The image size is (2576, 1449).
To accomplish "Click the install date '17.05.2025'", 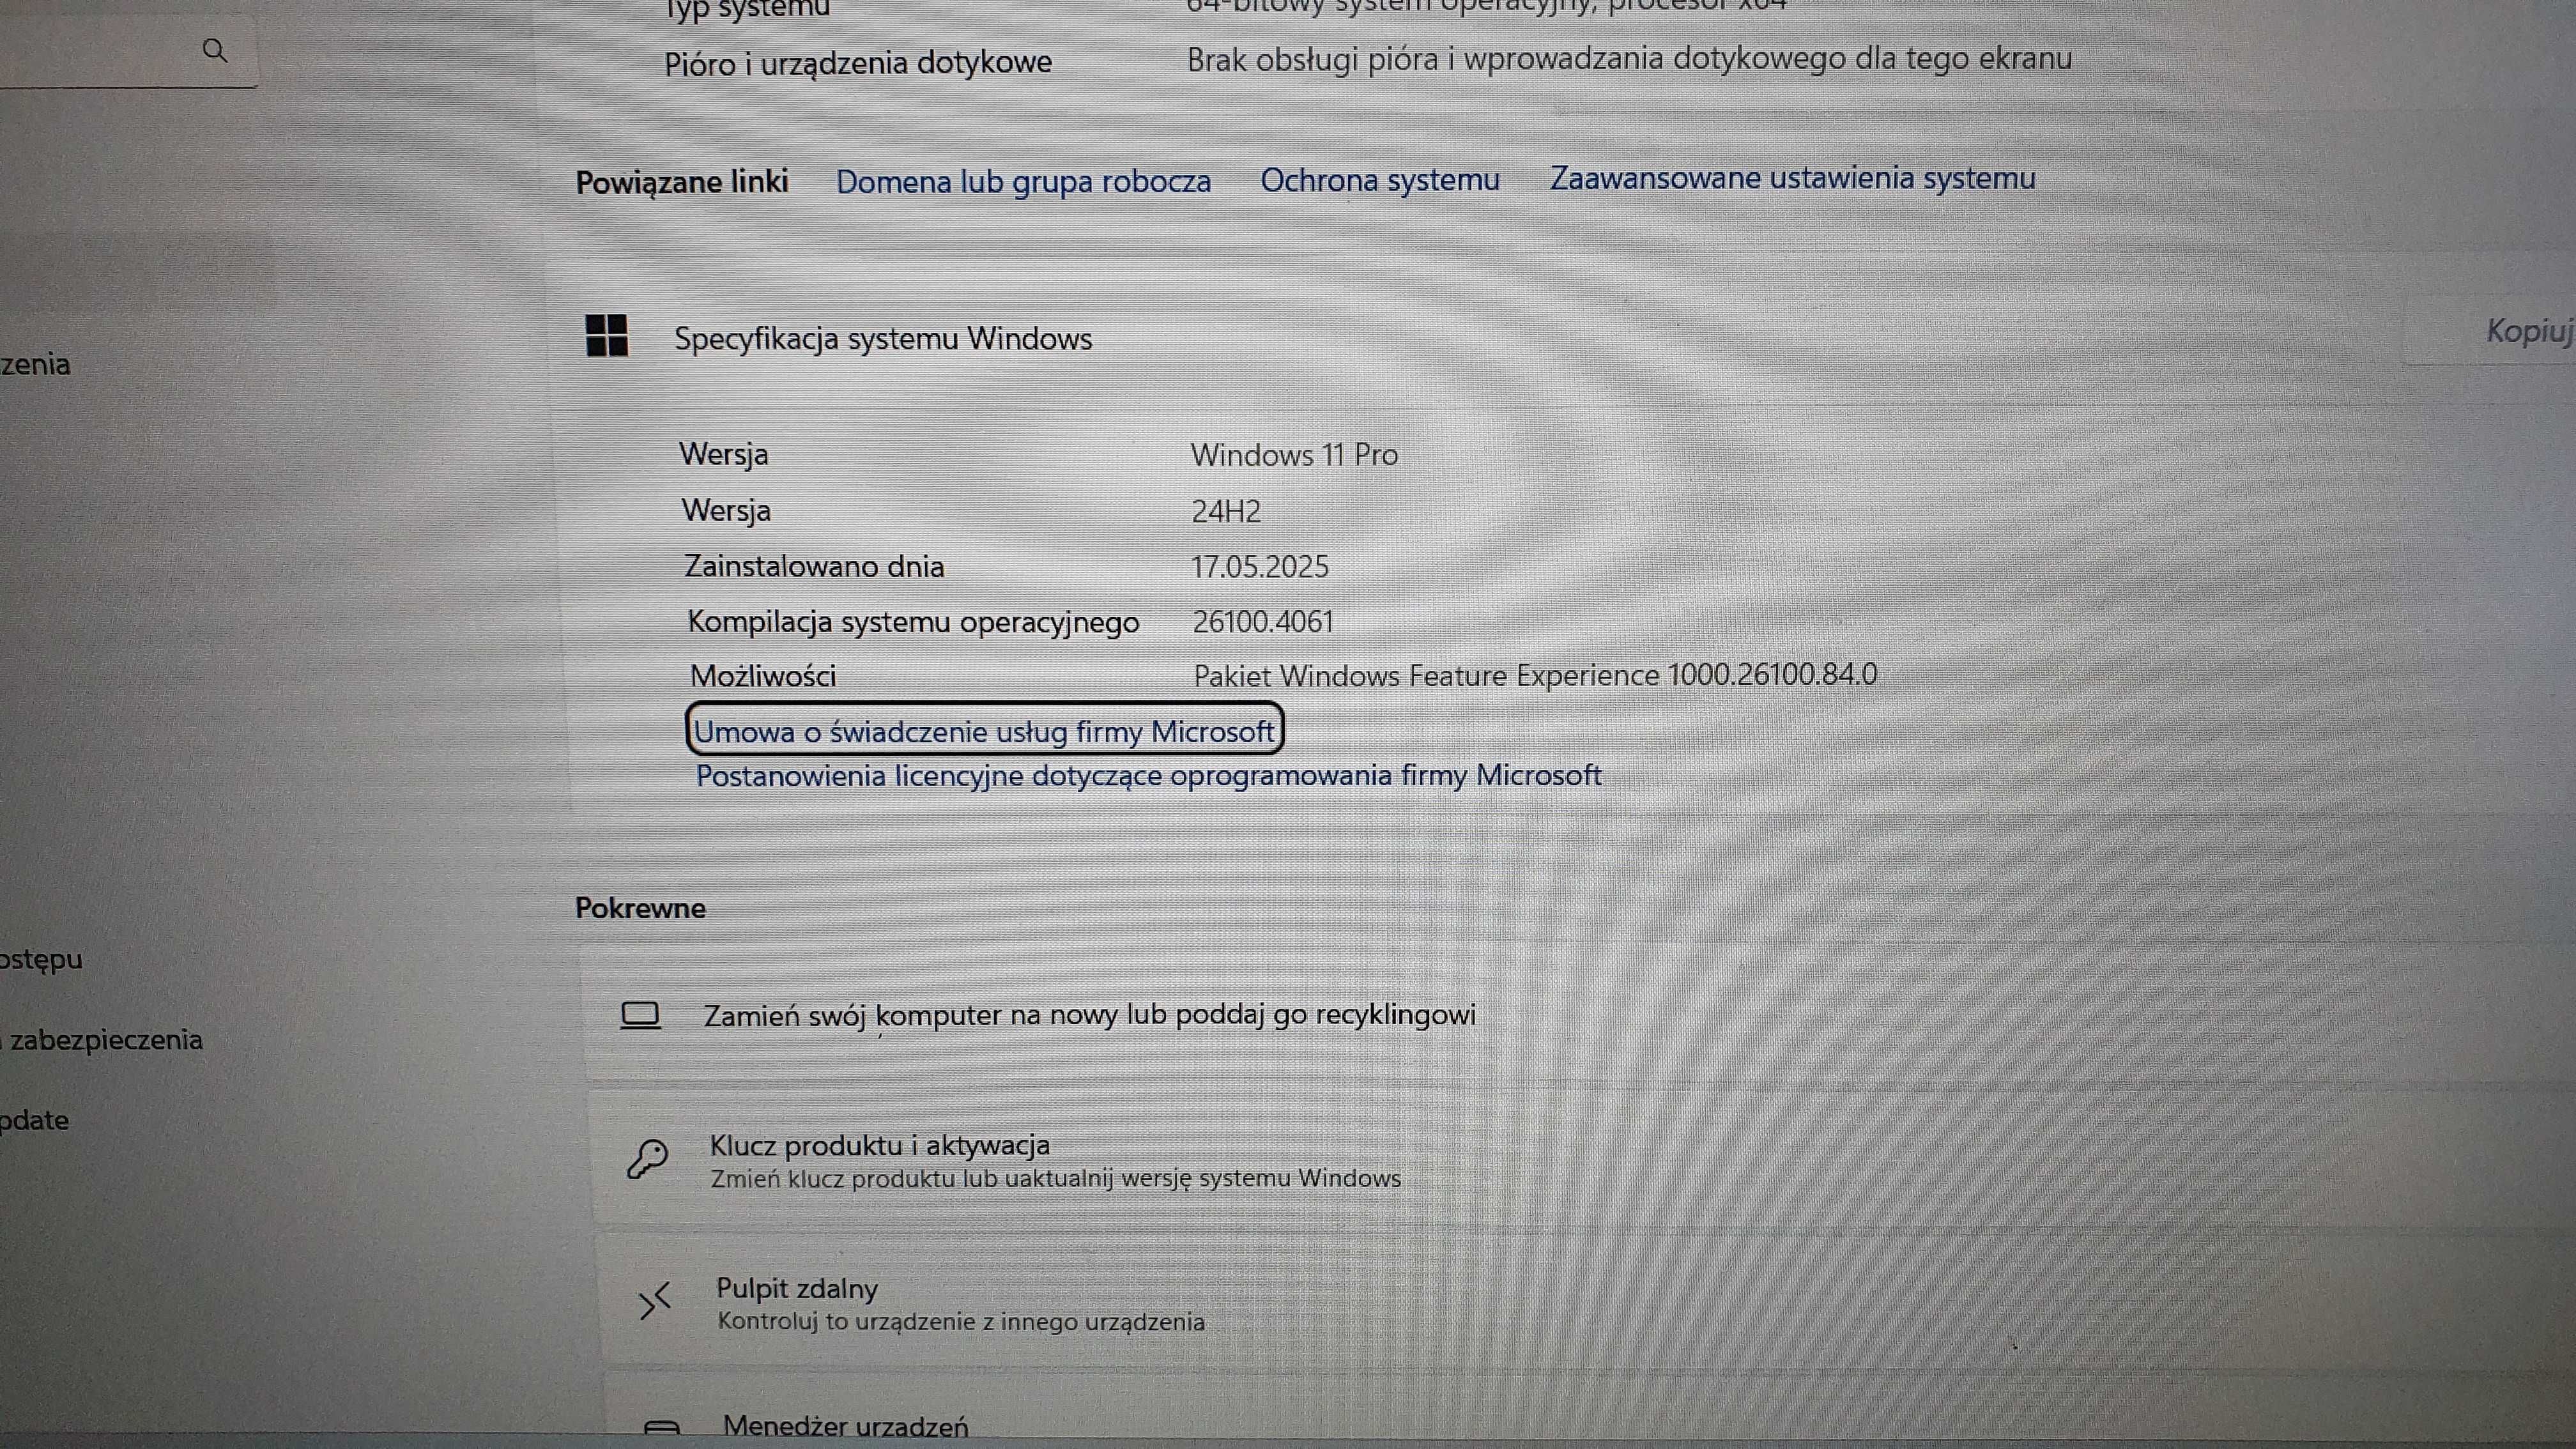I will [x=1259, y=567].
